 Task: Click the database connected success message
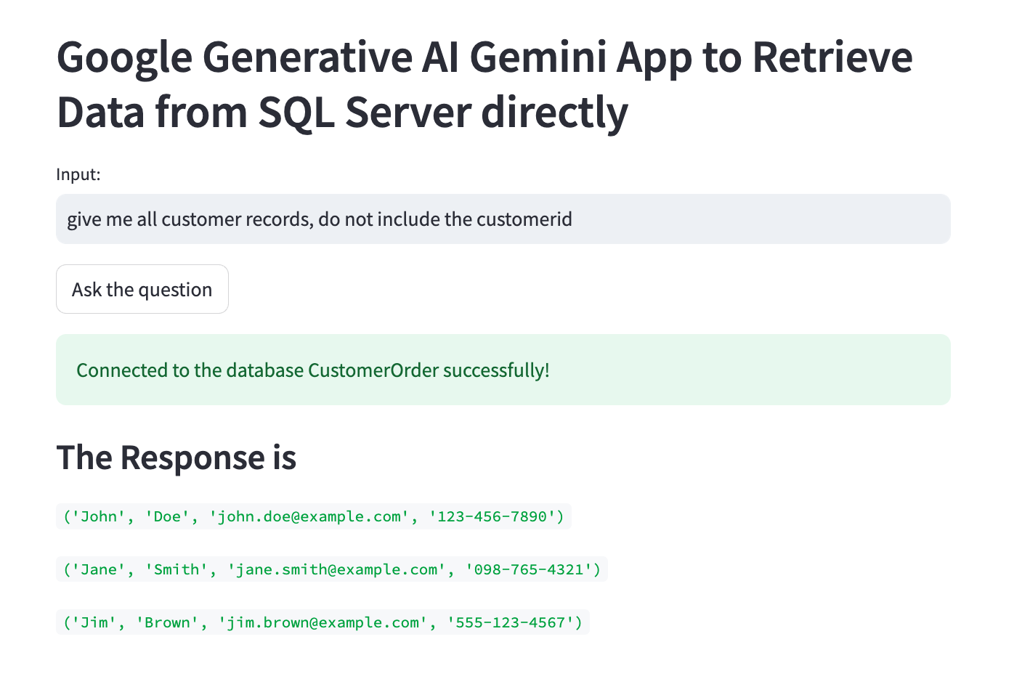tap(503, 370)
